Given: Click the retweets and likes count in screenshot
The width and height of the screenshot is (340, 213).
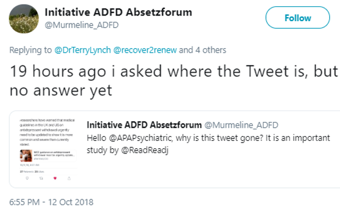Looking at the screenshot, I should (32, 171).
